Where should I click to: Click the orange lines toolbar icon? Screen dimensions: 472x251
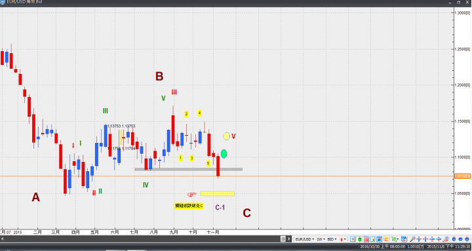pyautogui.click(x=386, y=239)
